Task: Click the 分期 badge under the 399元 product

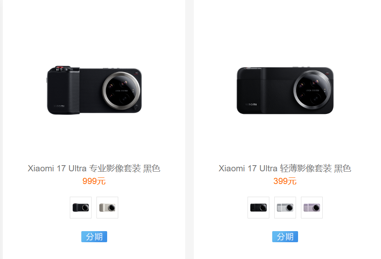Action: (x=285, y=237)
